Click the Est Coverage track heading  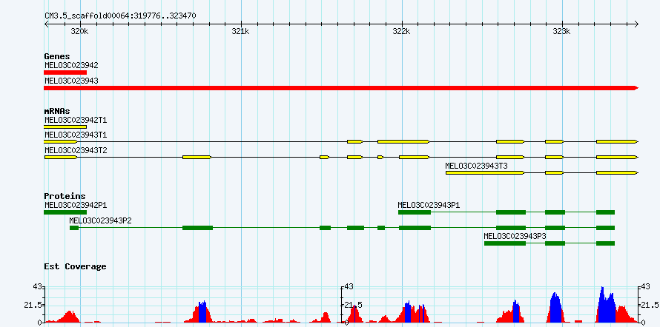point(76,266)
